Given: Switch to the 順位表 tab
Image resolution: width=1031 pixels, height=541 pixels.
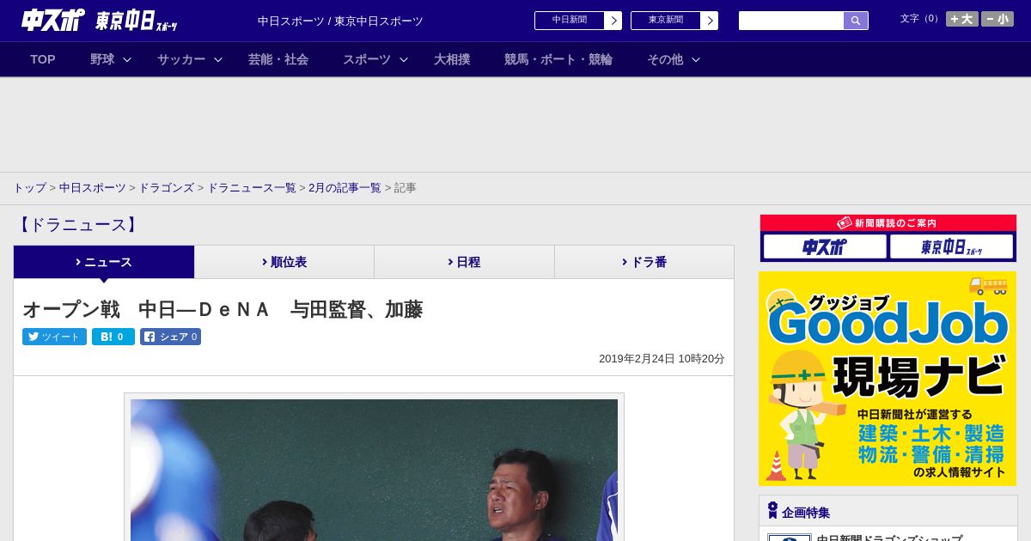Looking at the screenshot, I should 284,262.
